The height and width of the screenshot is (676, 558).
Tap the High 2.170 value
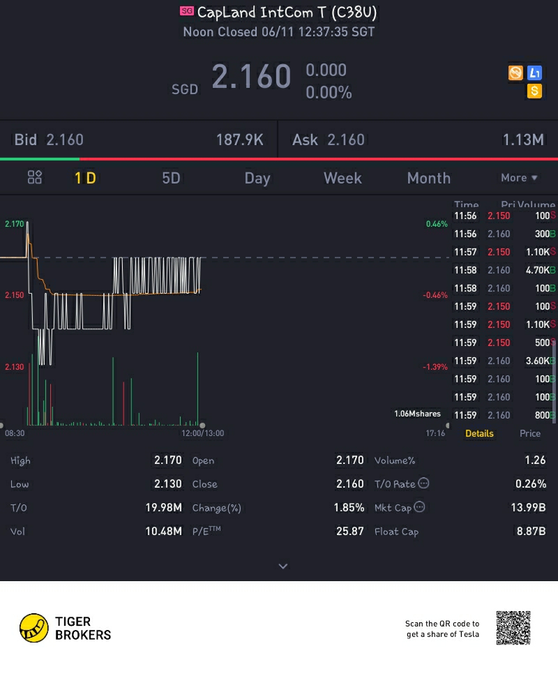coord(168,460)
